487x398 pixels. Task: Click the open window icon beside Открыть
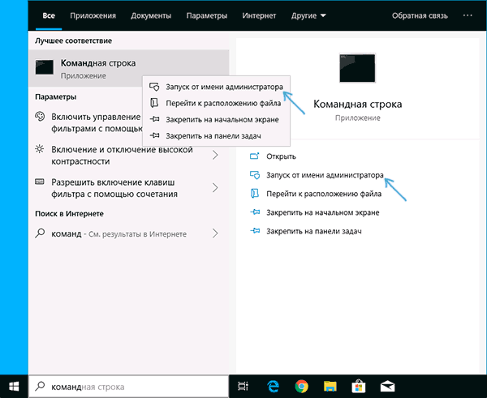click(x=255, y=156)
